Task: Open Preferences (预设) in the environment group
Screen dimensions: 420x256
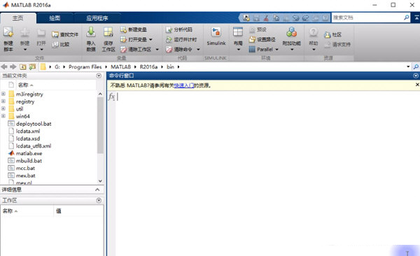Action: (x=258, y=29)
